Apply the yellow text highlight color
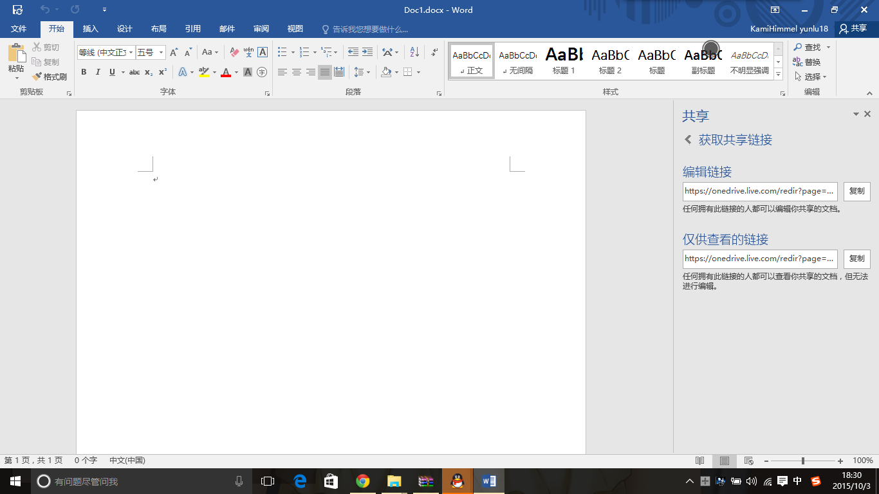The height and width of the screenshot is (494, 879). (204, 72)
